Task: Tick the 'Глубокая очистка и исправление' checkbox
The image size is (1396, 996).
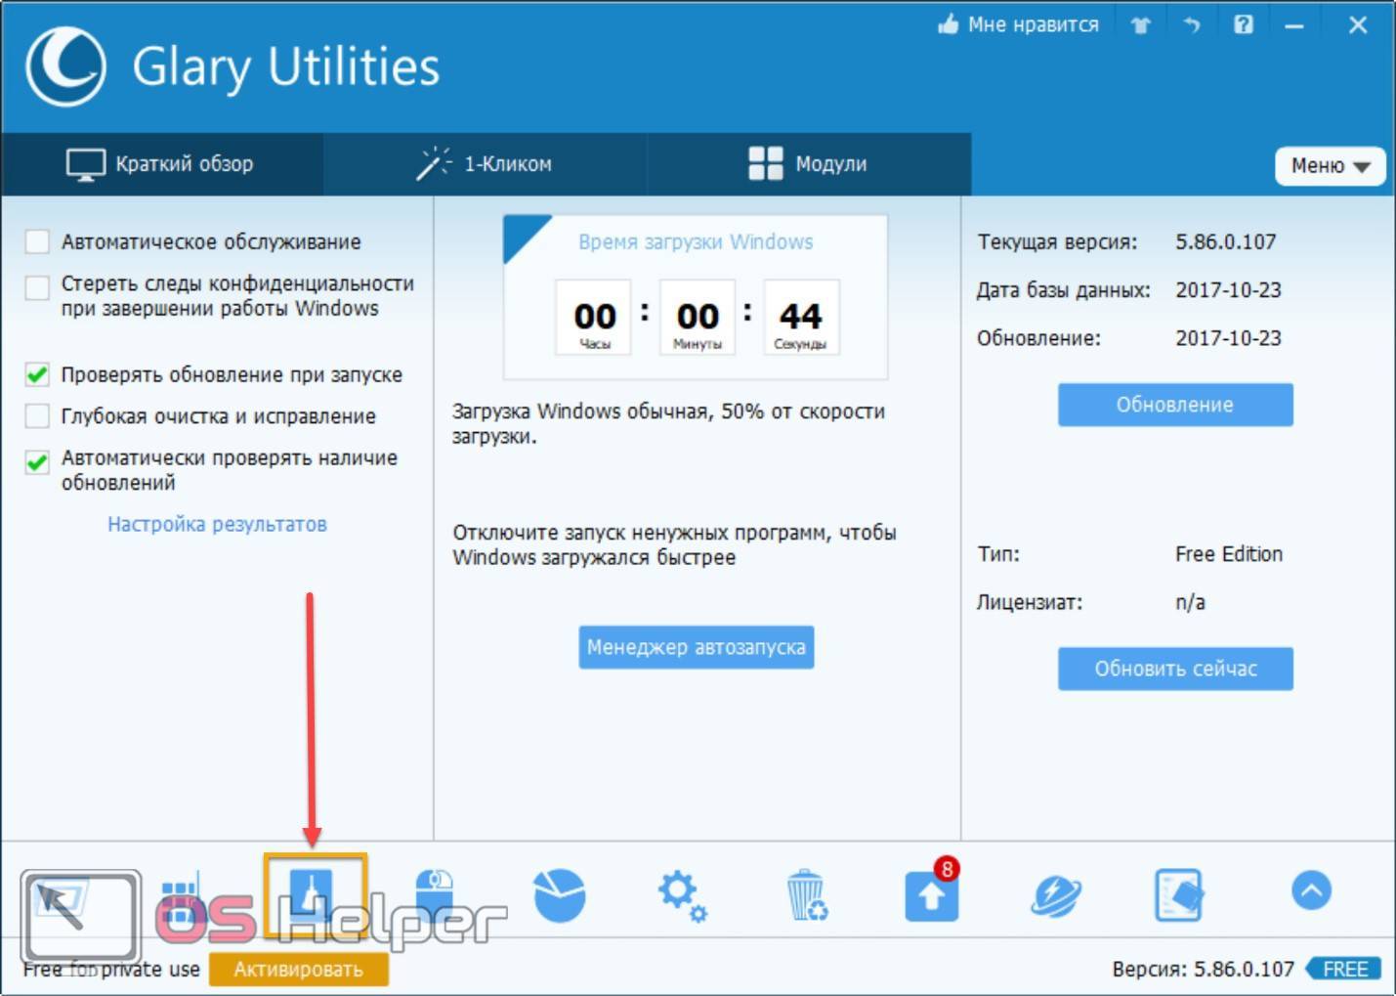Action: pos(37,416)
